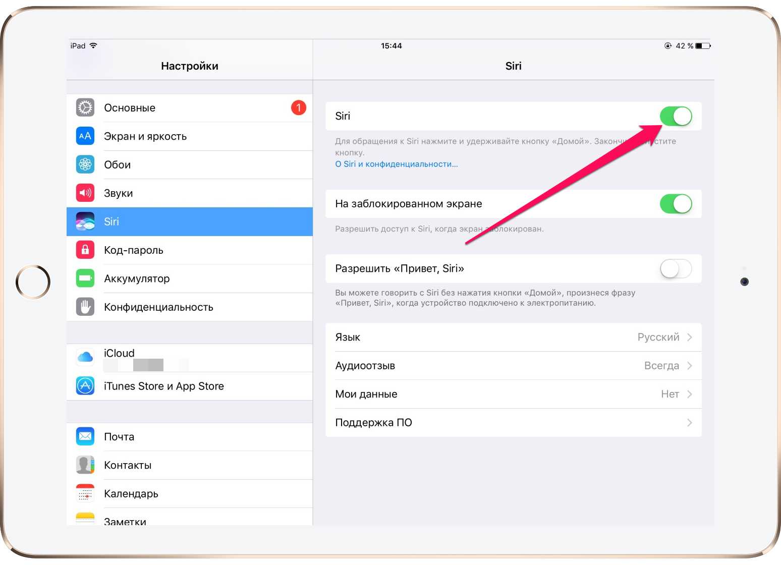Open the Battery (Аккумулятор) icon

(85, 278)
